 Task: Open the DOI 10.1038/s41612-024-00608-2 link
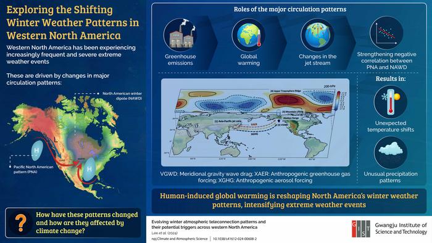235,239
